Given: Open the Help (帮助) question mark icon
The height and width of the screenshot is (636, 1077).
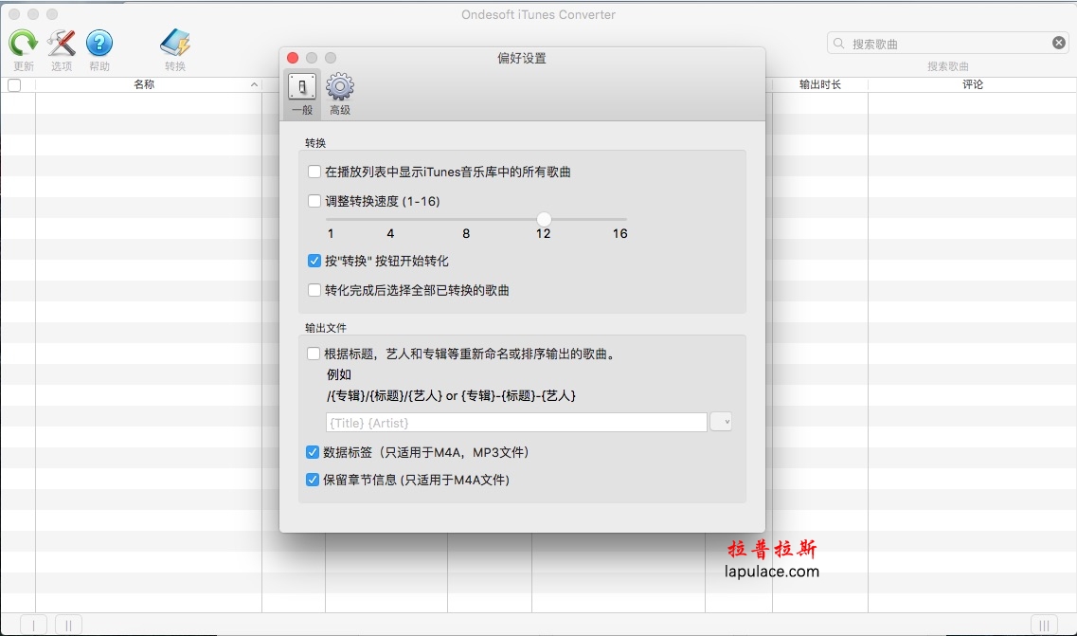Looking at the screenshot, I should [99, 44].
